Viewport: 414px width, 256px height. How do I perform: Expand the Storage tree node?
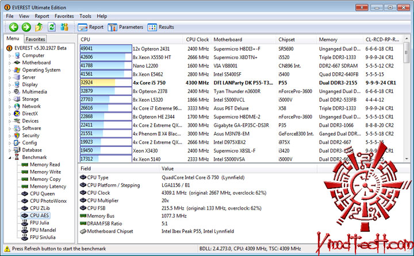click(10, 99)
